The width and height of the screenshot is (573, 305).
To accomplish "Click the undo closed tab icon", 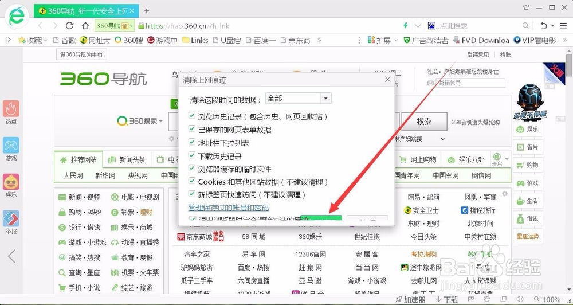I will click(544, 26).
